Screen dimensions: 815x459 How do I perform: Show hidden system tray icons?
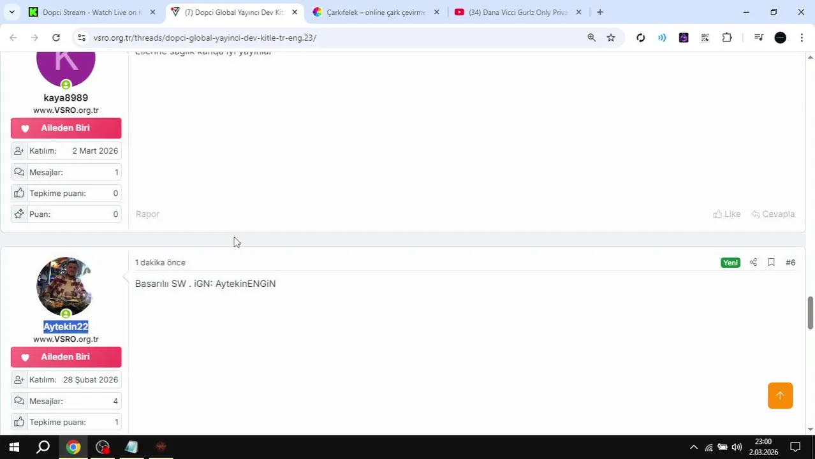click(x=694, y=447)
